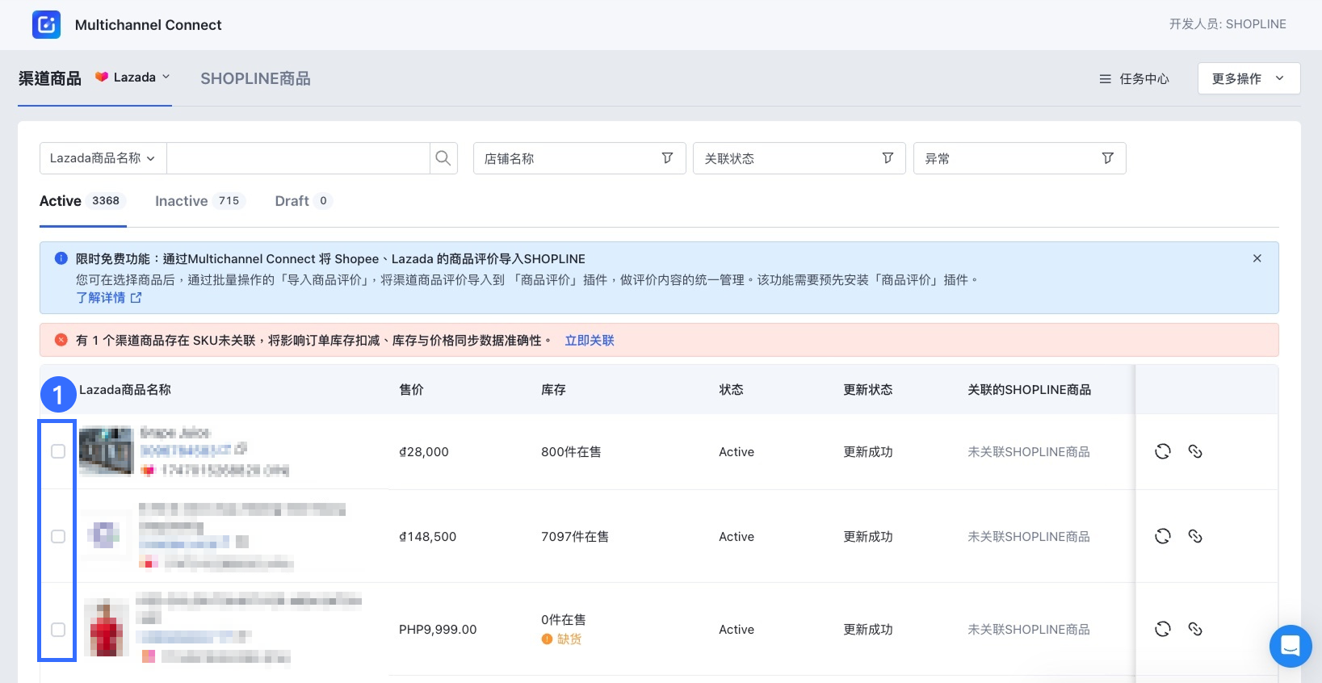Select checkbox for PHP9,999.00 product

[x=58, y=629]
